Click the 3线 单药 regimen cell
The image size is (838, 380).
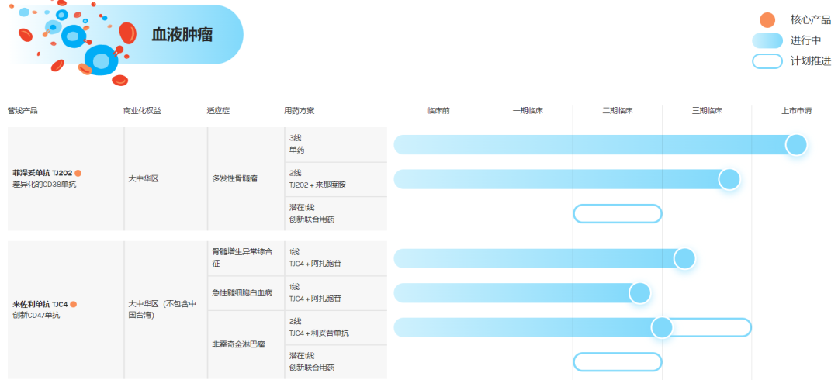[336, 144]
